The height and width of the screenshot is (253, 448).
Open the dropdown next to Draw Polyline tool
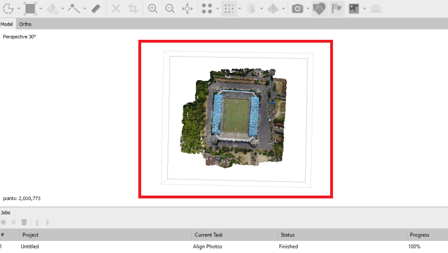click(x=85, y=9)
